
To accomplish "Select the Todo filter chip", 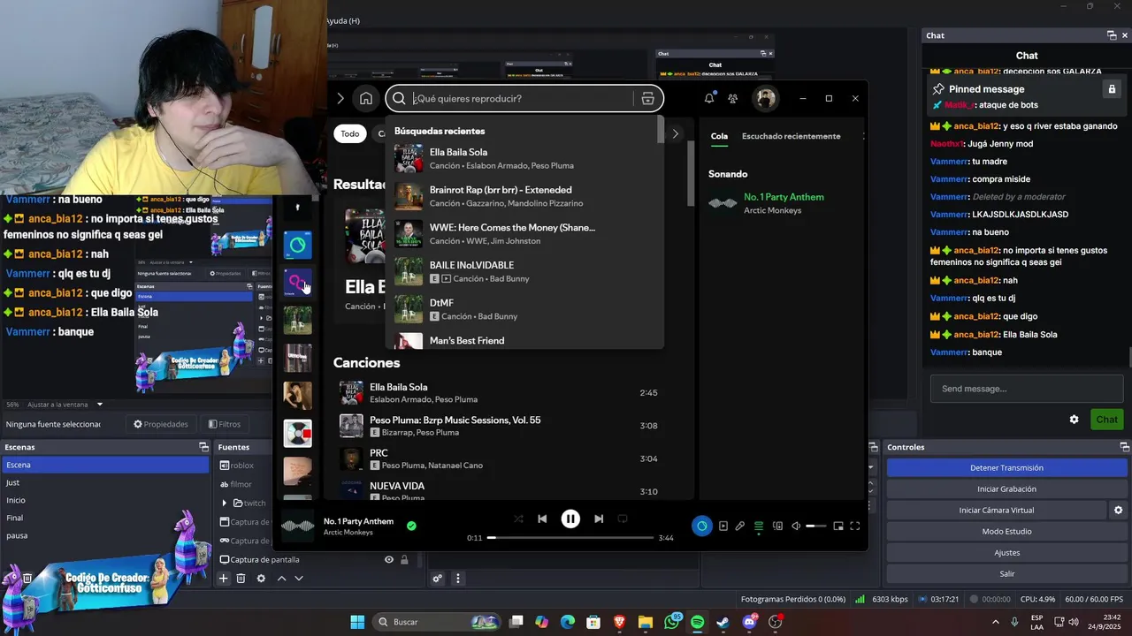I will click(x=350, y=133).
